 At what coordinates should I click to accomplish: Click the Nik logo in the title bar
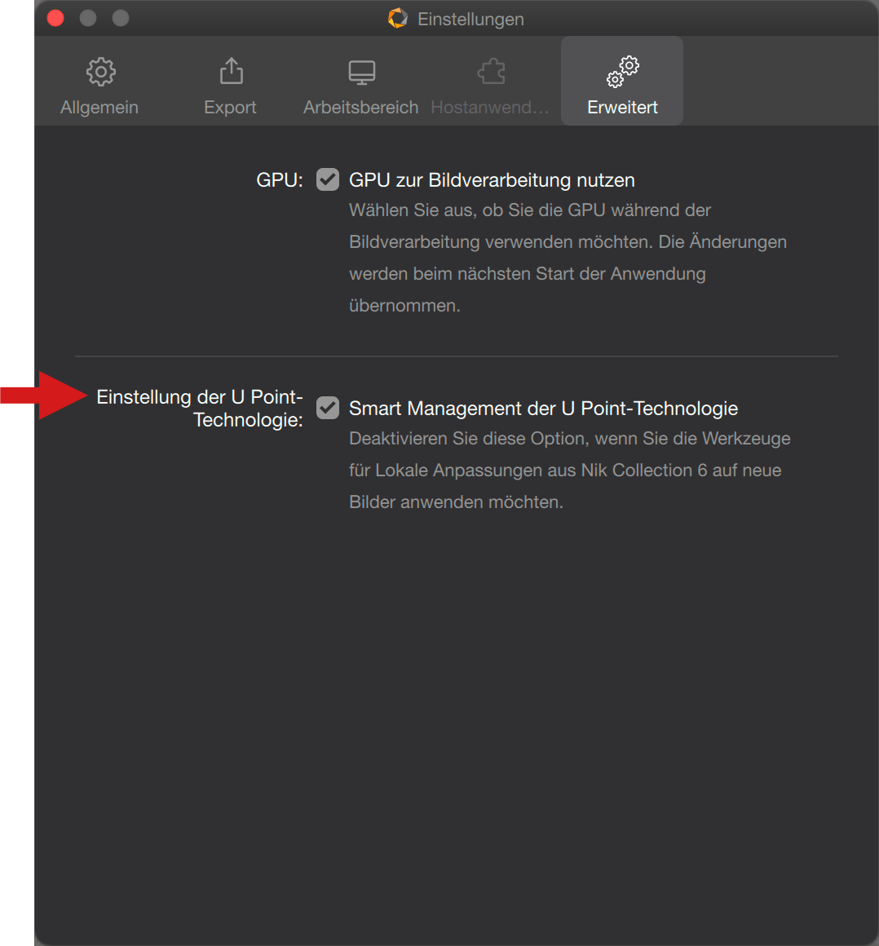(398, 19)
